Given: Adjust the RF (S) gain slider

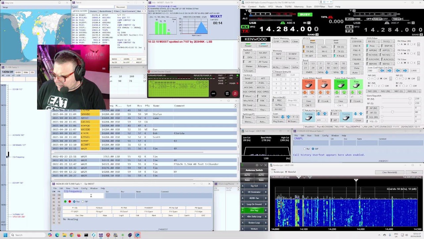Looking at the screenshot, I should point(410,103).
